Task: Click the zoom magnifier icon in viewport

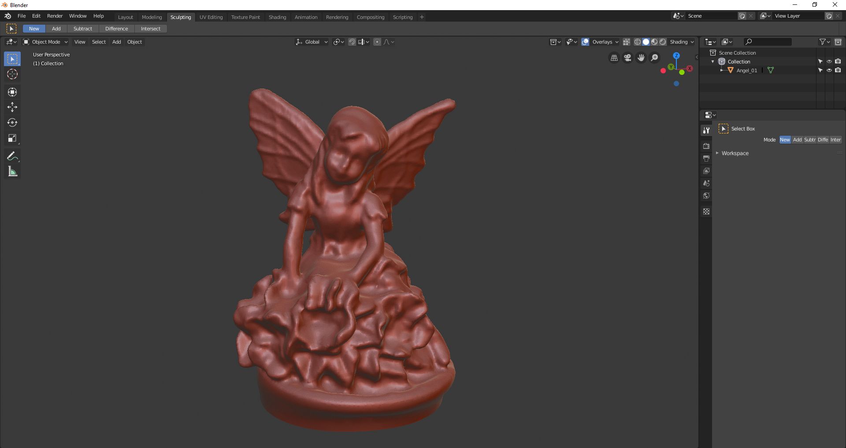Action: click(655, 58)
